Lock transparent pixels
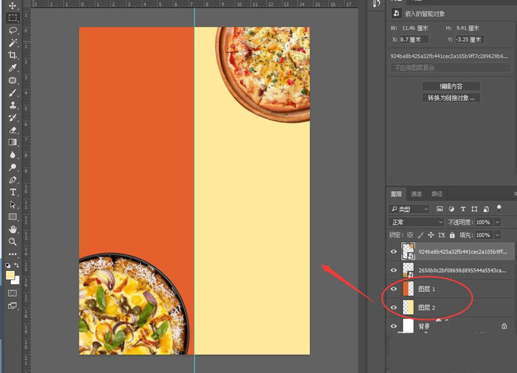Image resolution: width=517 pixels, height=373 pixels. [x=410, y=235]
